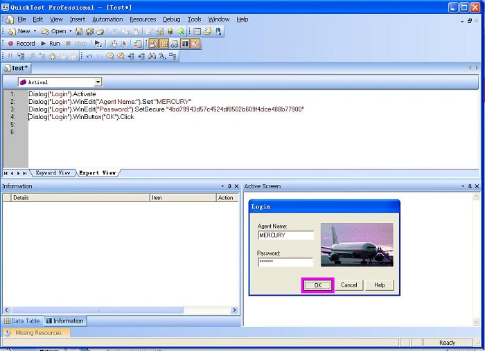Click the Analog Recording mouse icon
Image resolution: width=485 pixels, height=351 pixels.
pyautogui.click(x=114, y=44)
